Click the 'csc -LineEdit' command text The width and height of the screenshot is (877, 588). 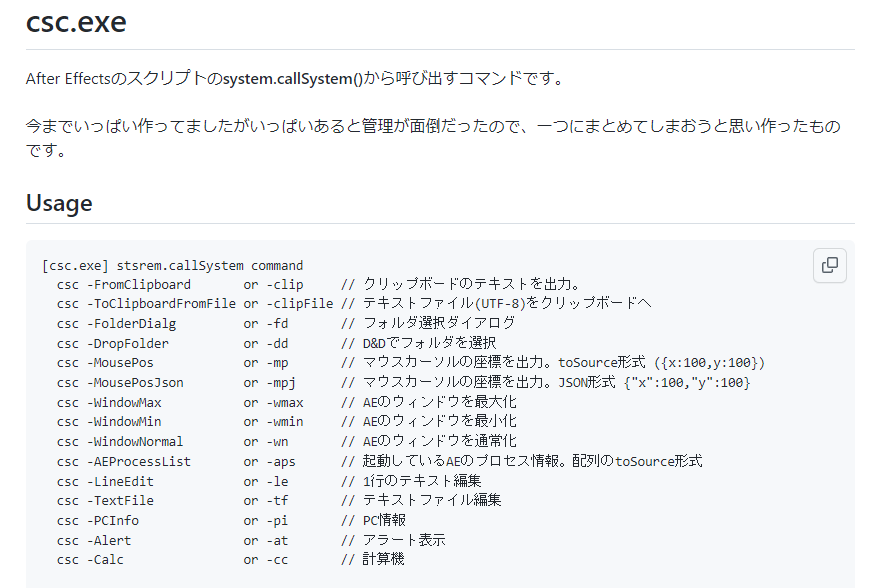[x=105, y=482]
